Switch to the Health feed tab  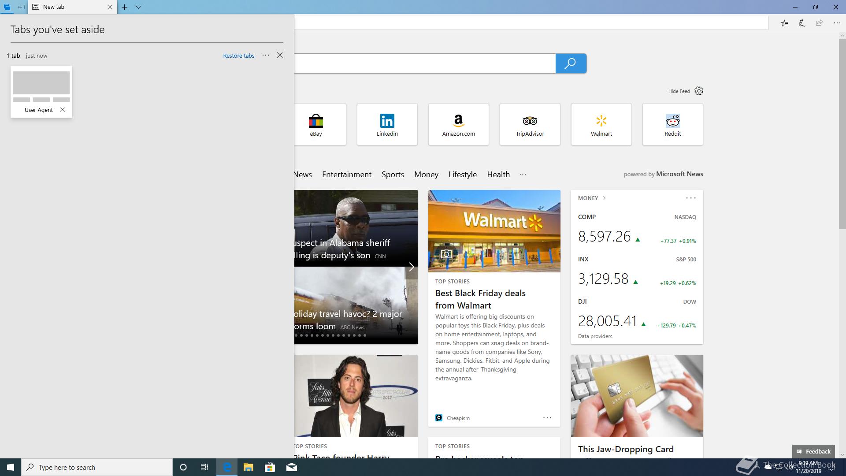pos(498,175)
